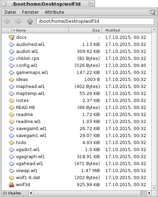The width and height of the screenshot is (158, 197).
Task: Click the forward navigation arrow
Action: [18, 21]
